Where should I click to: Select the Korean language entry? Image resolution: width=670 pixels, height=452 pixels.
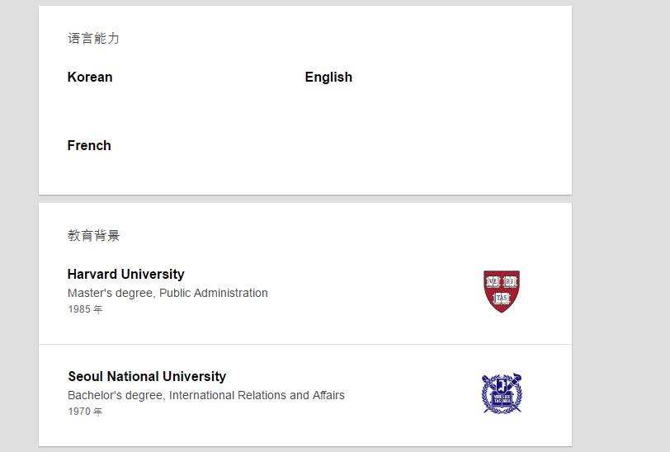90,77
